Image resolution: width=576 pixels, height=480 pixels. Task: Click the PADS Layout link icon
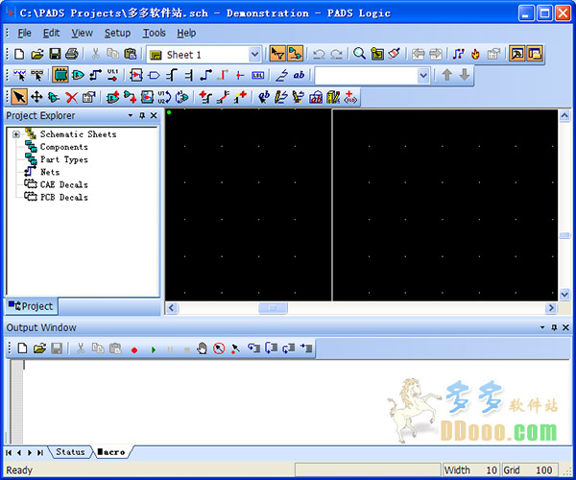[x=458, y=55]
